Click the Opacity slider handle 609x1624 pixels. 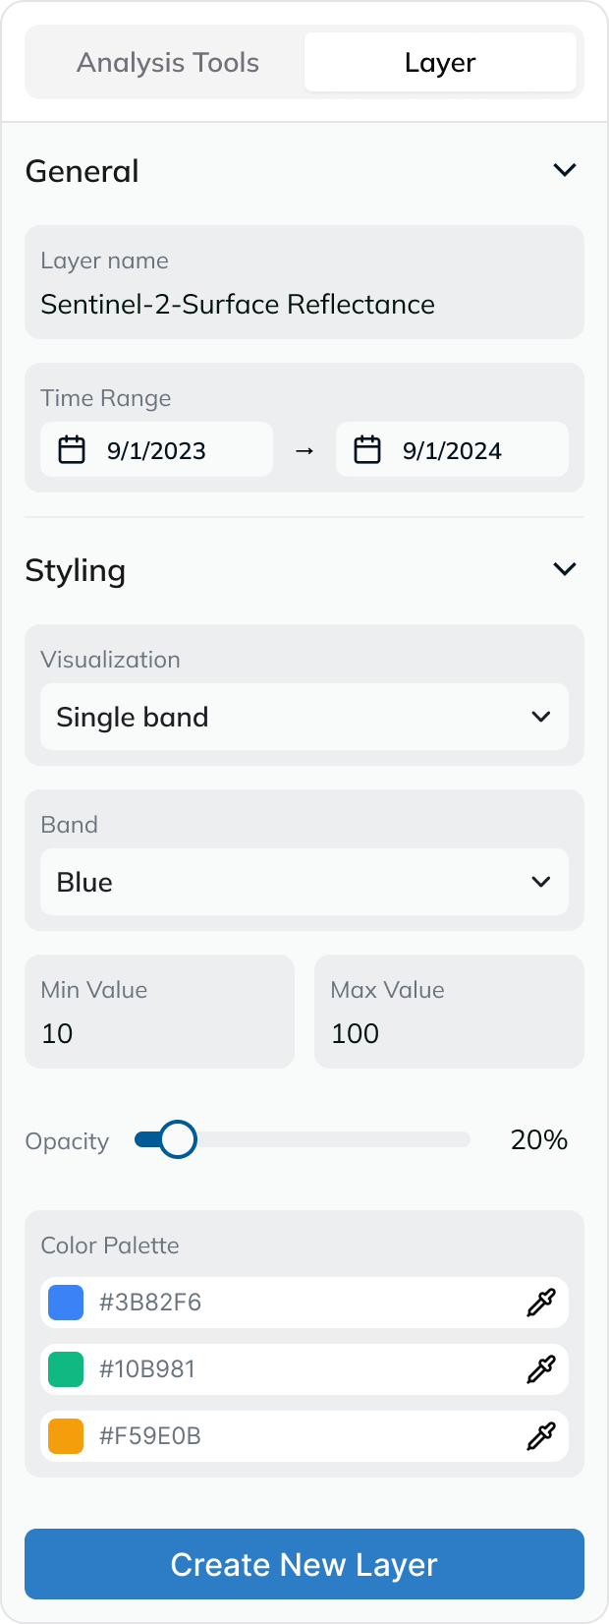pyautogui.click(x=178, y=1140)
